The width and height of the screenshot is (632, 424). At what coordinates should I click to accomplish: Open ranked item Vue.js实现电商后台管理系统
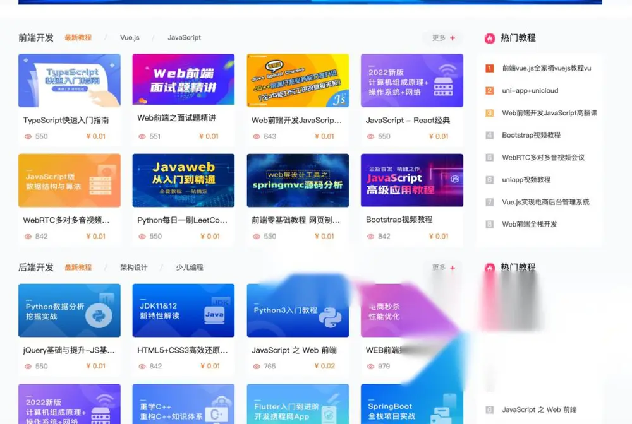click(x=546, y=202)
